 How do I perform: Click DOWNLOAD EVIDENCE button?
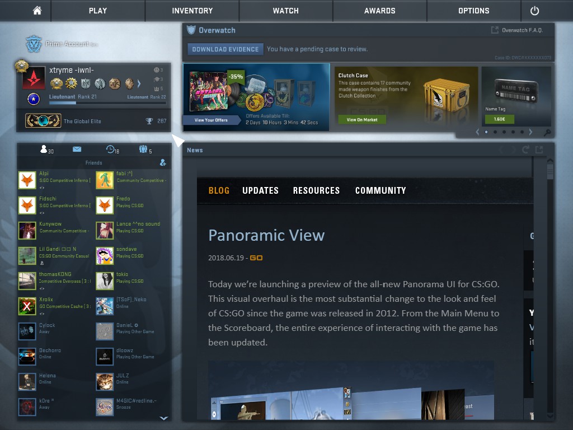pyautogui.click(x=225, y=49)
